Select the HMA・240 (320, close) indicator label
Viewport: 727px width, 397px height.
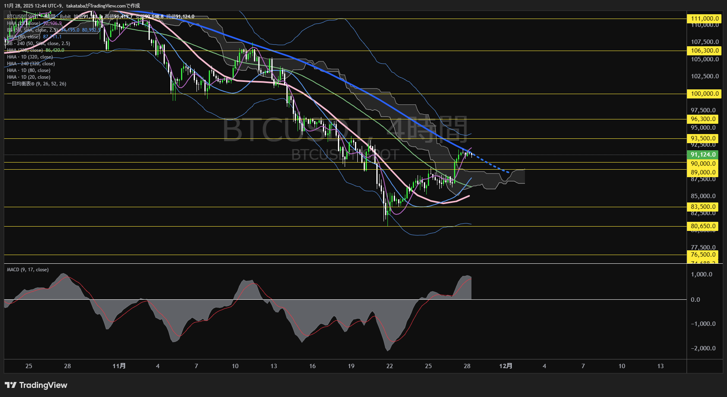pos(31,63)
